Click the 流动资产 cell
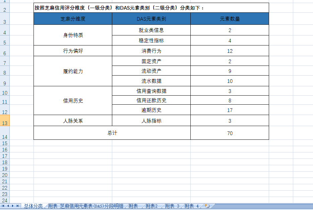The width and height of the screenshot is (313, 210). (151, 71)
